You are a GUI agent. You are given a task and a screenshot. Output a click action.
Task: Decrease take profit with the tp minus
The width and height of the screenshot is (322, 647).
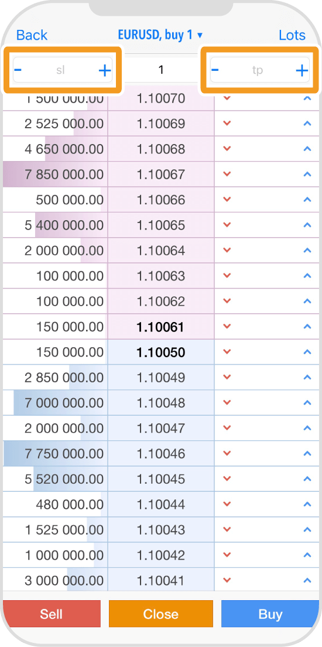(215, 69)
